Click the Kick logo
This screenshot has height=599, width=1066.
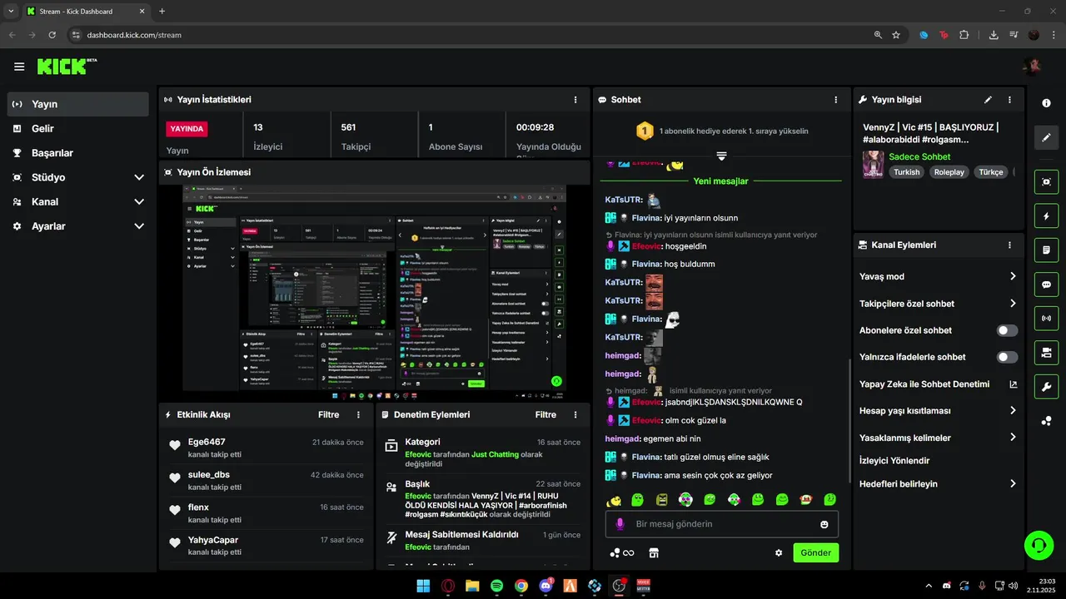(67, 67)
